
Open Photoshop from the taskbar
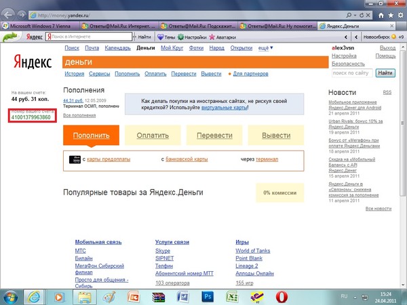208,297
